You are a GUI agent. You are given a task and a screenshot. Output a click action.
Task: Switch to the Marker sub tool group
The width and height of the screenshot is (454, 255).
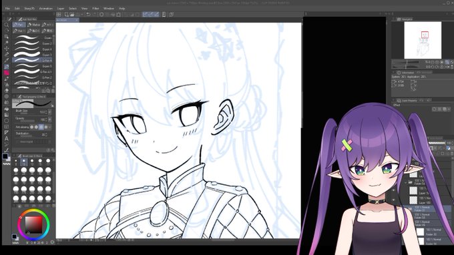coord(33,25)
